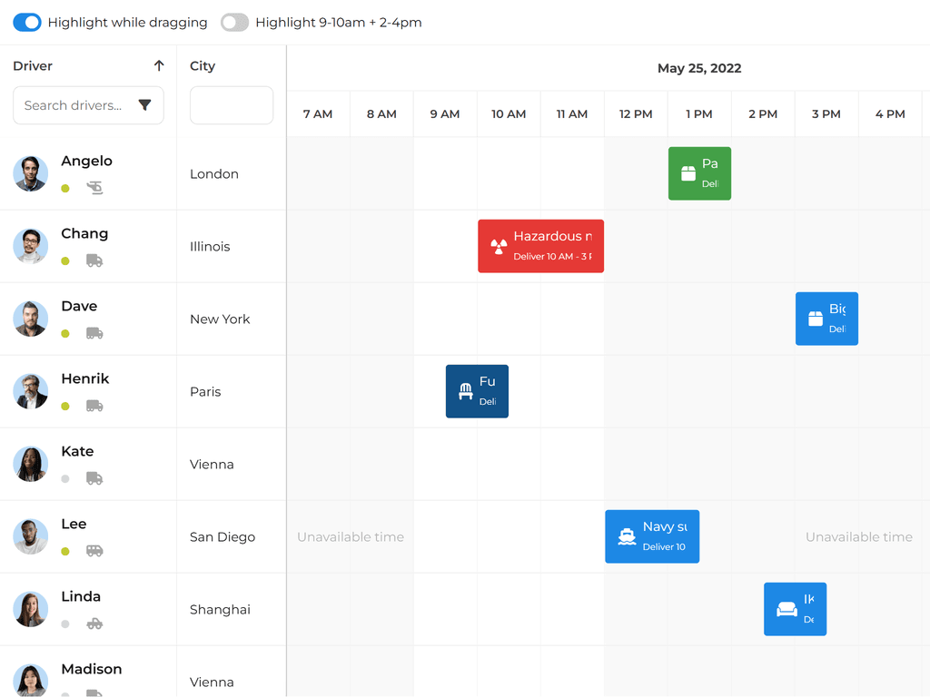Select the 10 AM time column header

[x=509, y=114]
